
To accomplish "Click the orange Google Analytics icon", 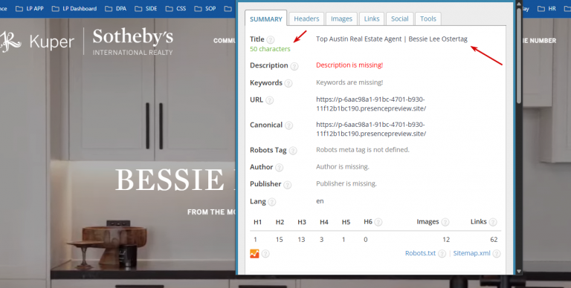I will (254, 253).
